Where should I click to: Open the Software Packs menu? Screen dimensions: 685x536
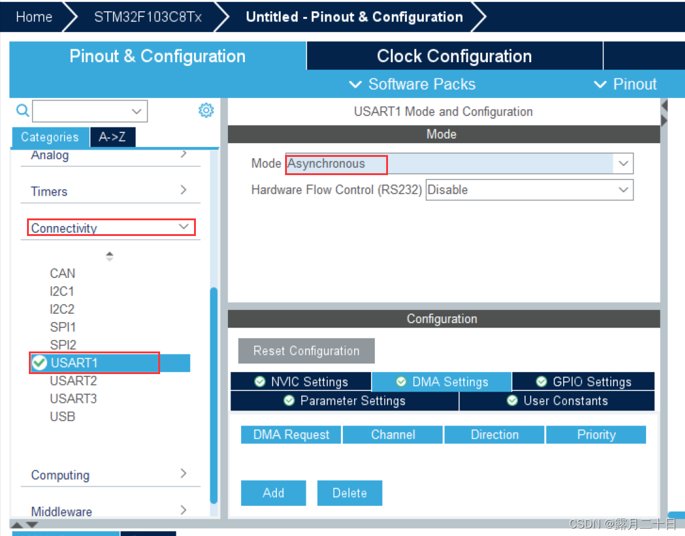click(x=413, y=84)
